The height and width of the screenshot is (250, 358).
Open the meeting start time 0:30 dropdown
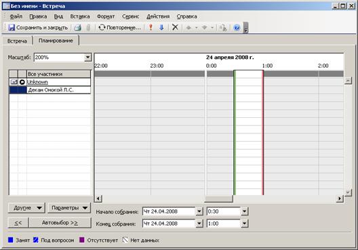(244, 211)
